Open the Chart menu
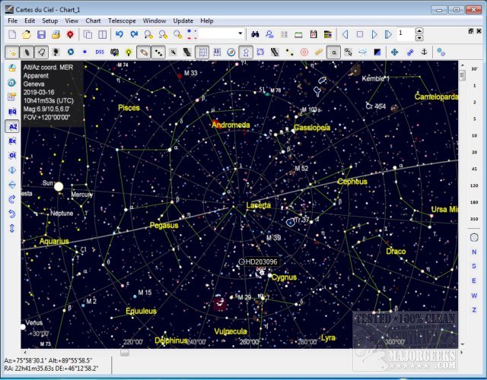This screenshot has width=487, height=380. tap(93, 21)
